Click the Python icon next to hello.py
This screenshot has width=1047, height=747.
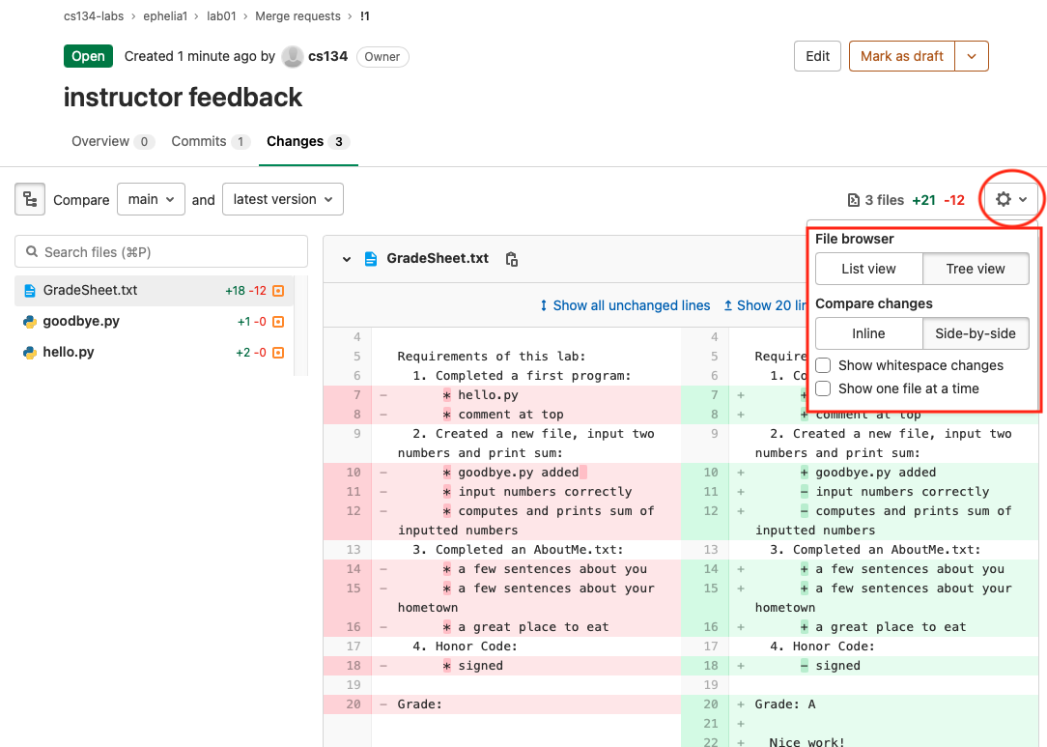pos(29,352)
